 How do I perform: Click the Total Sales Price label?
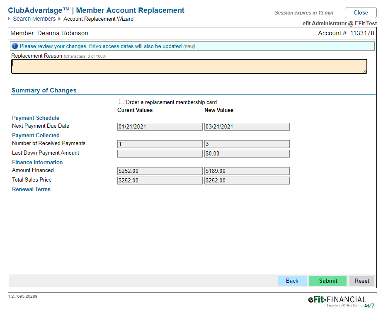32,180
